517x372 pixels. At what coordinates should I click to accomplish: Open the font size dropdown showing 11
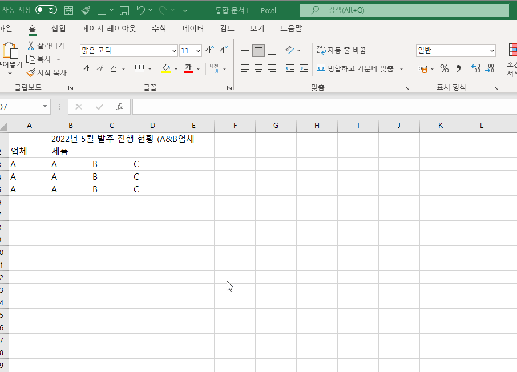(x=198, y=51)
